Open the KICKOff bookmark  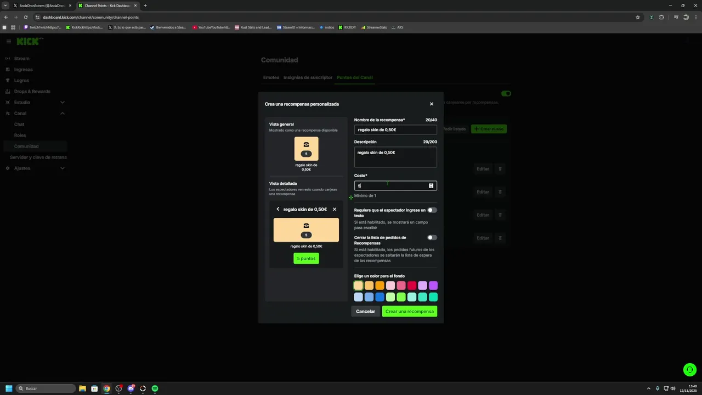point(347,27)
